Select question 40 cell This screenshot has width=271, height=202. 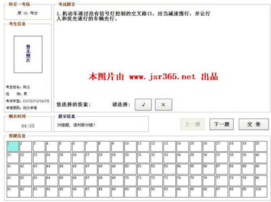261,158
